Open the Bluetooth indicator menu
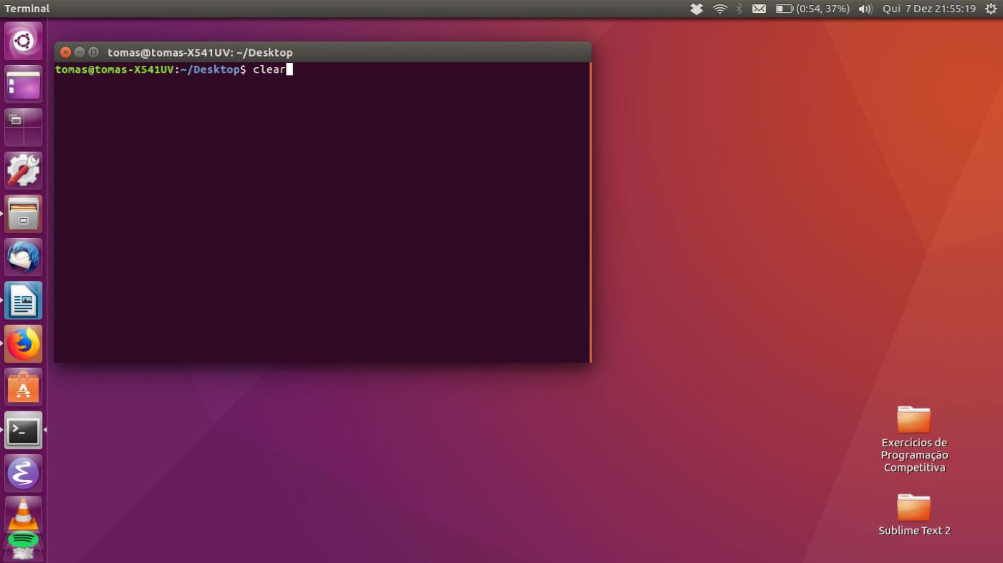The height and width of the screenshot is (563, 1003). pyautogui.click(x=739, y=9)
